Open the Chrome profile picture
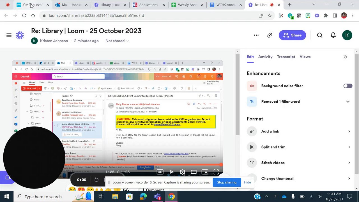359x202 pixels. (344, 15)
